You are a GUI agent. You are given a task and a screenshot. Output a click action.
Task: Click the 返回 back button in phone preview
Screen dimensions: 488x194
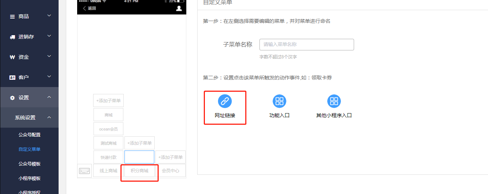[x=90, y=8]
